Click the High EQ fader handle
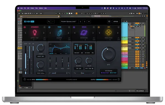165x105 pixels. point(62,60)
